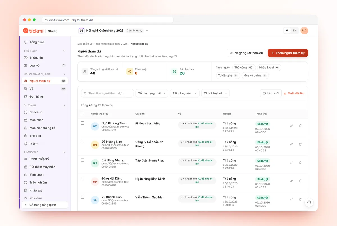
Task: Export data via Xuất dữ liệu
Action: pyautogui.click(x=294, y=93)
